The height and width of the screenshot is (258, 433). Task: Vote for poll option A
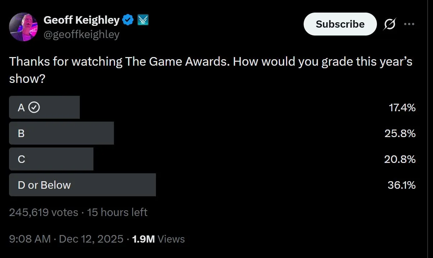pyautogui.click(x=43, y=107)
